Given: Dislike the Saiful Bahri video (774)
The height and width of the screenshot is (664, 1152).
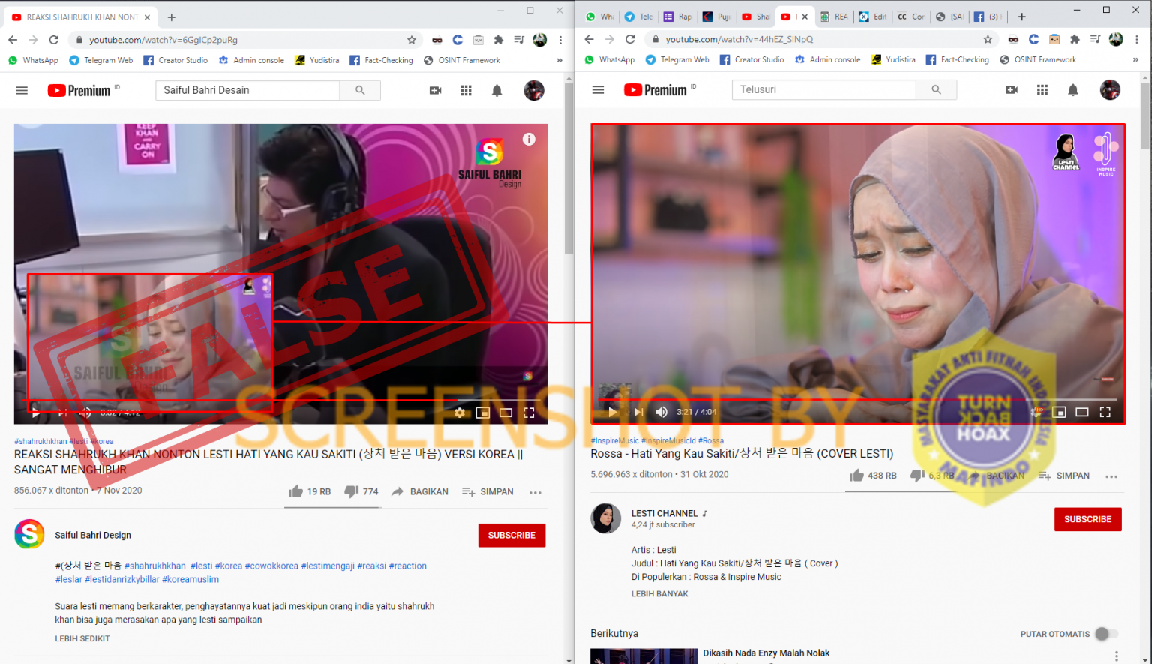Looking at the screenshot, I should point(361,492).
